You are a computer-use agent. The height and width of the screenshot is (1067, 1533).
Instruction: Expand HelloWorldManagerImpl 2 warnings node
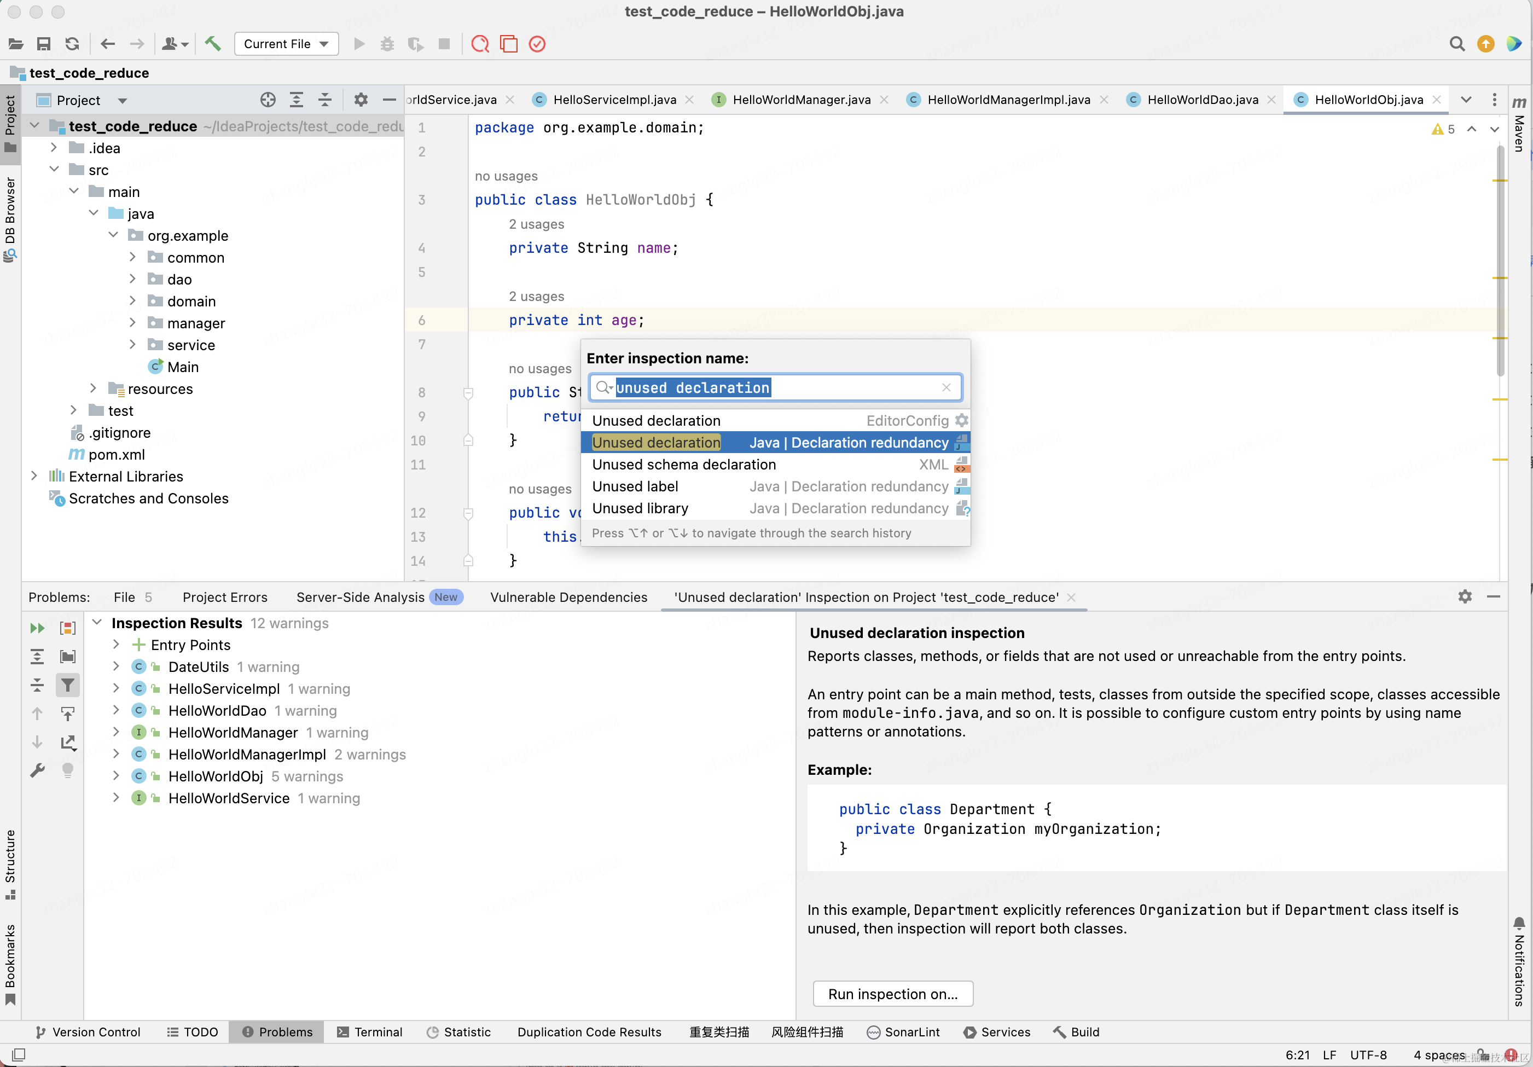coord(116,754)
